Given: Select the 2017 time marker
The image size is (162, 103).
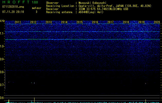Looking at the screenshot, I should tap(110, 22).
